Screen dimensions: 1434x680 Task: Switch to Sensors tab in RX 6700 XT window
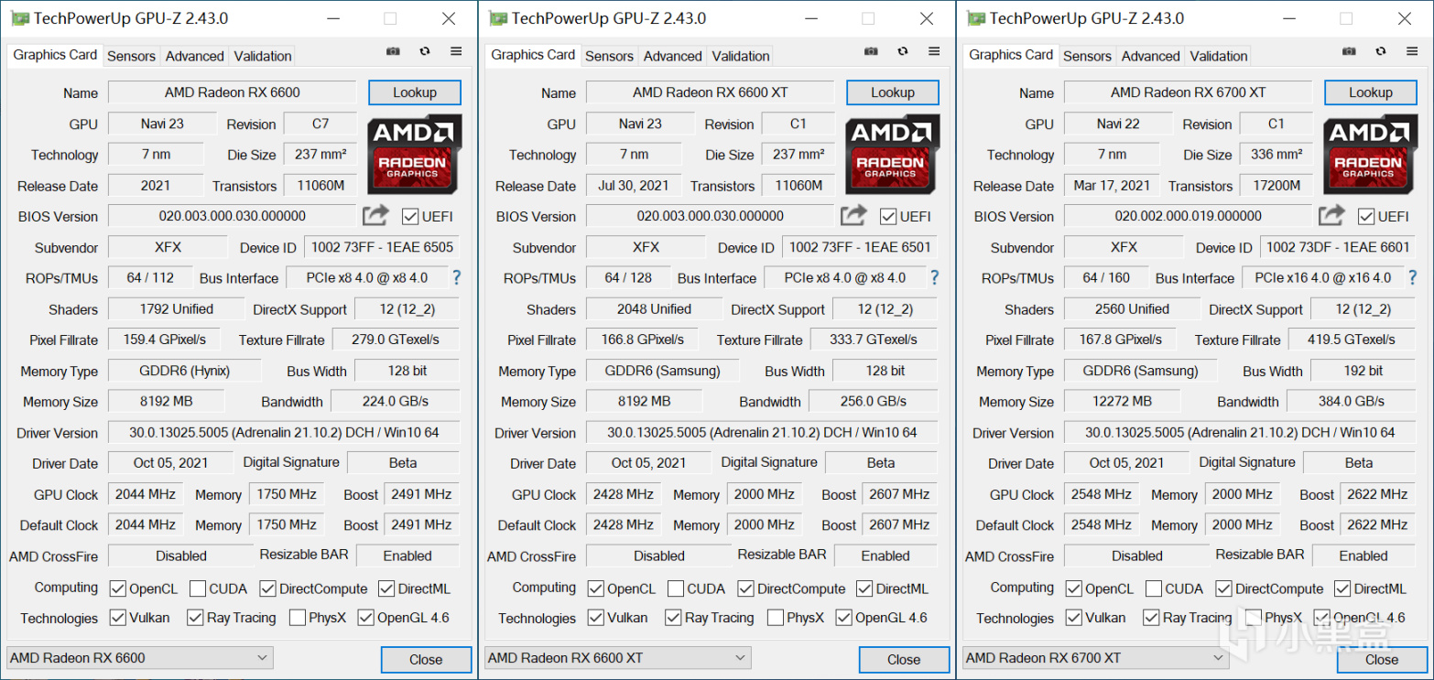click(1087, 56)
